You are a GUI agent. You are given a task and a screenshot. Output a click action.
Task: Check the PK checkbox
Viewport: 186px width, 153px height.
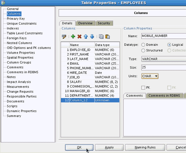(x=143, y=88)
